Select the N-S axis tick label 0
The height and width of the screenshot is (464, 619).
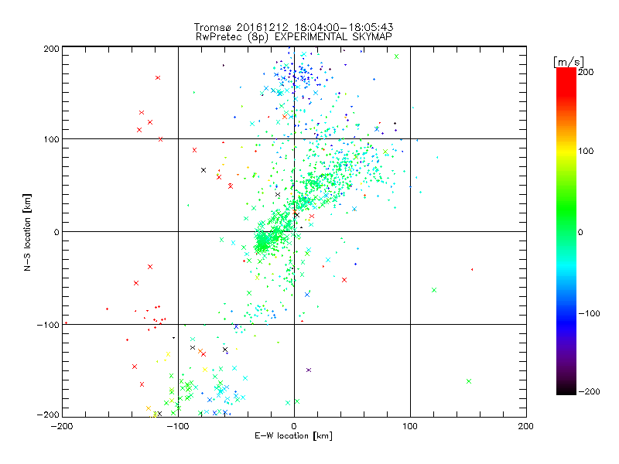(x=56, y=232)
